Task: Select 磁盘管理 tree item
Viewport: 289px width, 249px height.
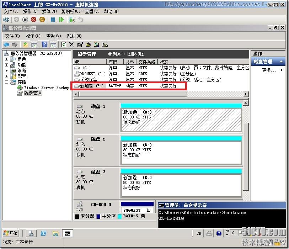Action: (x=33, y=93)
